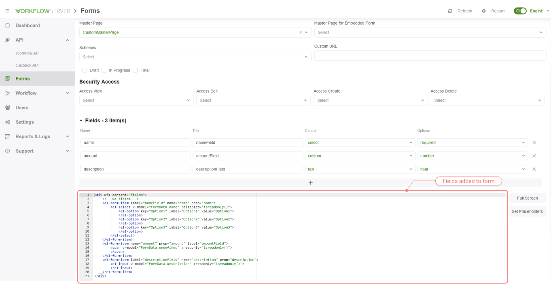
Task: Click the Forms sidebar icon
Action: coord(7,79)
